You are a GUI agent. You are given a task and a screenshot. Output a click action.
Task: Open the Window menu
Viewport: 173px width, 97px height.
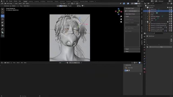coord(15,1)
